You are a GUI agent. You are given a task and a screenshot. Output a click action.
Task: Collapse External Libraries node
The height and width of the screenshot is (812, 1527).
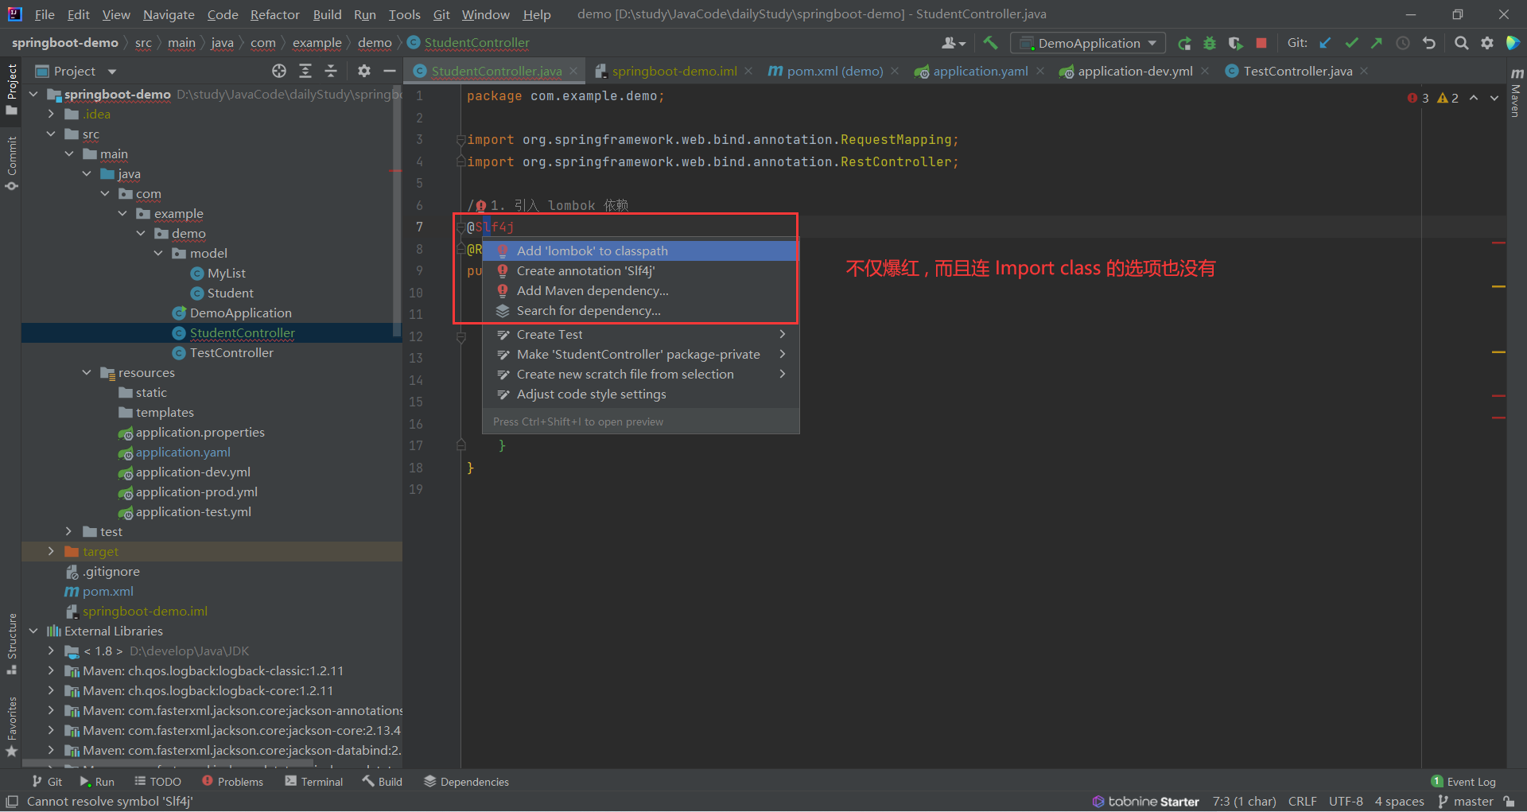tap(33, 631)
